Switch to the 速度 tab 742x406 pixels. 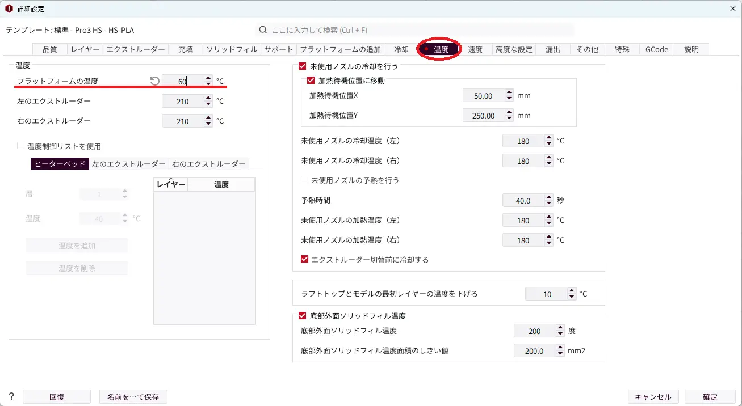point(475,49)
